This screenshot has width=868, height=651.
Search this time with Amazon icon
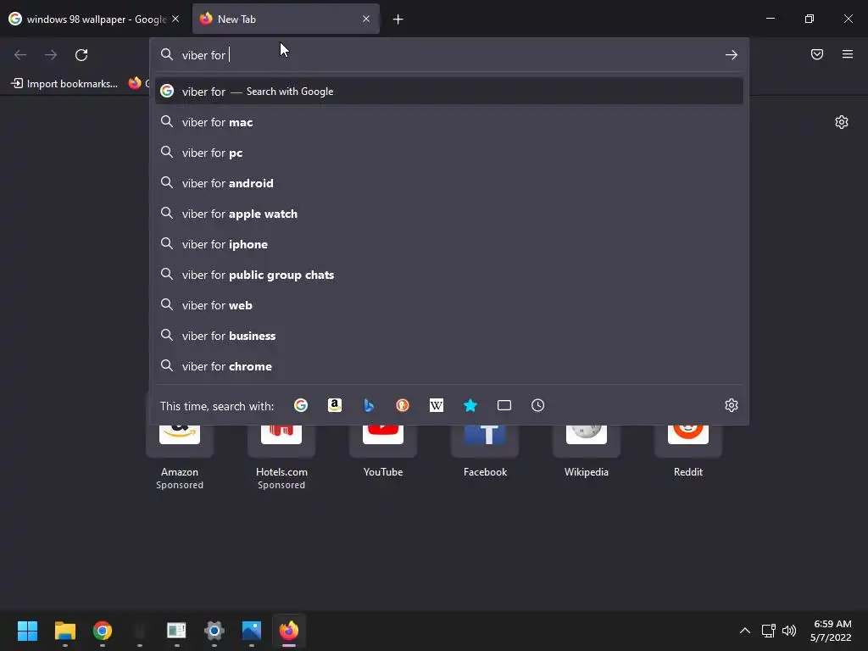(x=334, y=405)
